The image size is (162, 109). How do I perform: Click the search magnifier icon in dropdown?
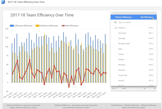pyautogui.click(x=115, y=22)
